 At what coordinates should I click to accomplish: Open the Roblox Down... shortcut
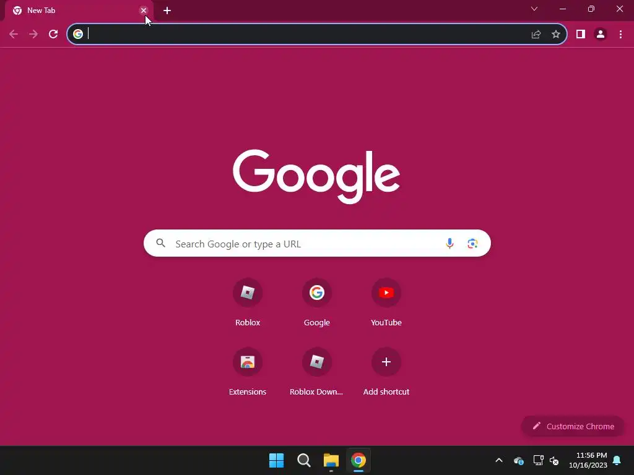click(317, 371)
